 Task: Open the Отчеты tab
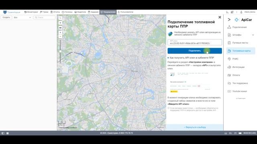point(55,12)
